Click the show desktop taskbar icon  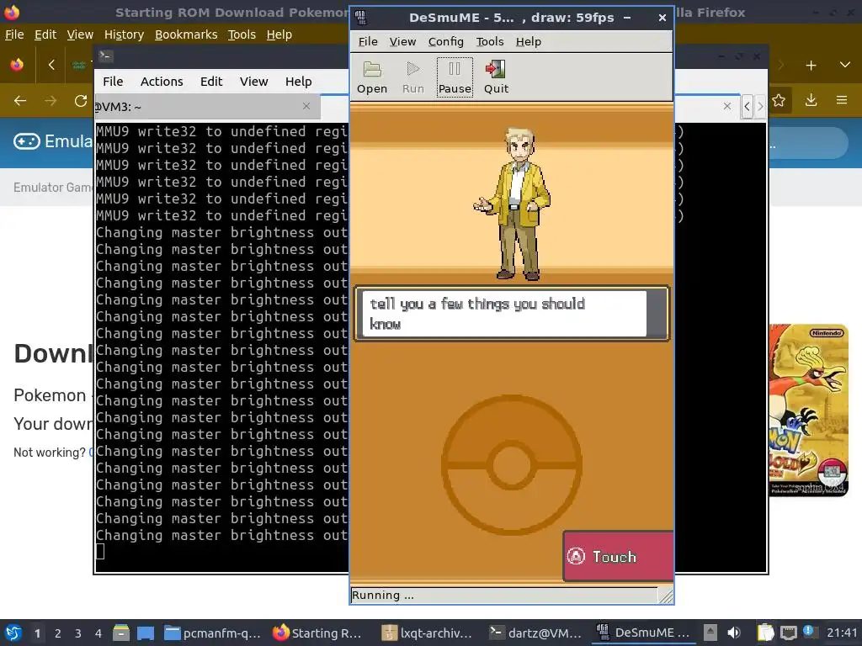(145, 633)
